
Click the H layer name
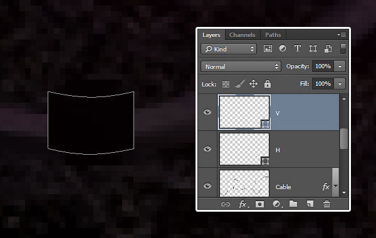[x=278, y=150]
